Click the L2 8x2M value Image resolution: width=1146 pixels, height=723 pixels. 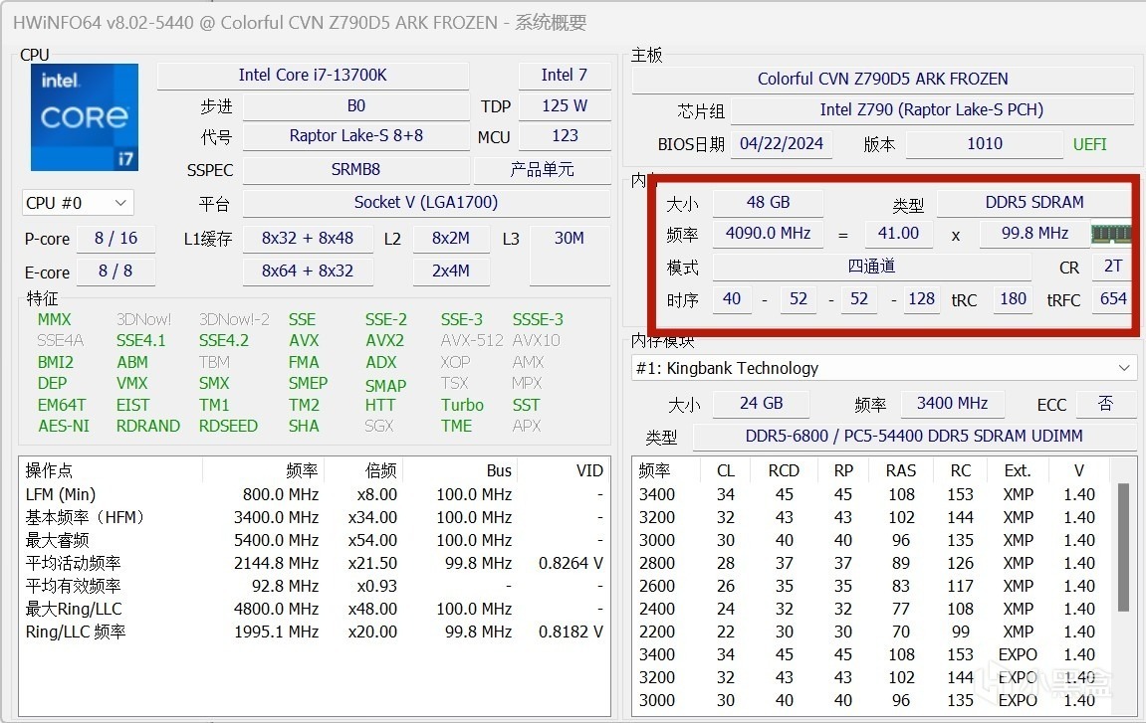pos(451,238)
